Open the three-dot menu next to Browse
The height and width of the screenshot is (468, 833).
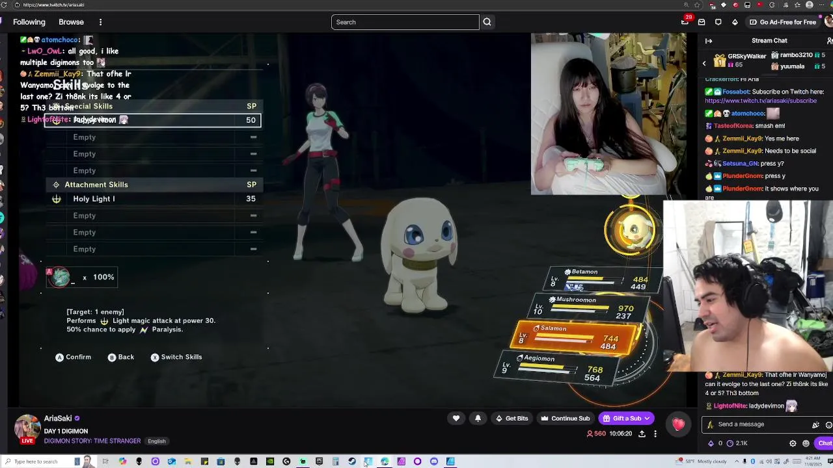pos(100,22)
